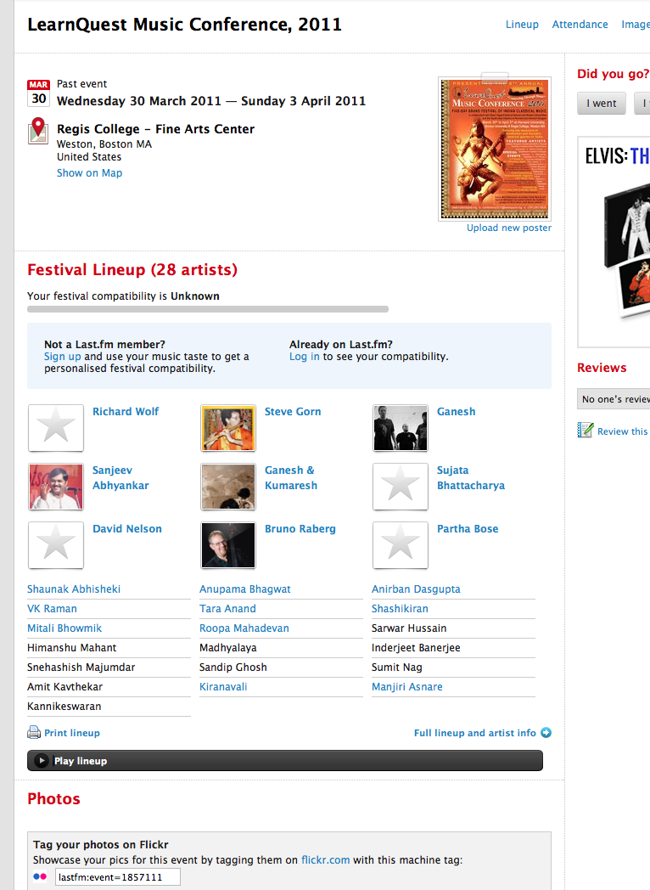This screenshot has width=650, height=890.
Task: Click the play icon on Play lineup bar
Action: tap(42, 761)
